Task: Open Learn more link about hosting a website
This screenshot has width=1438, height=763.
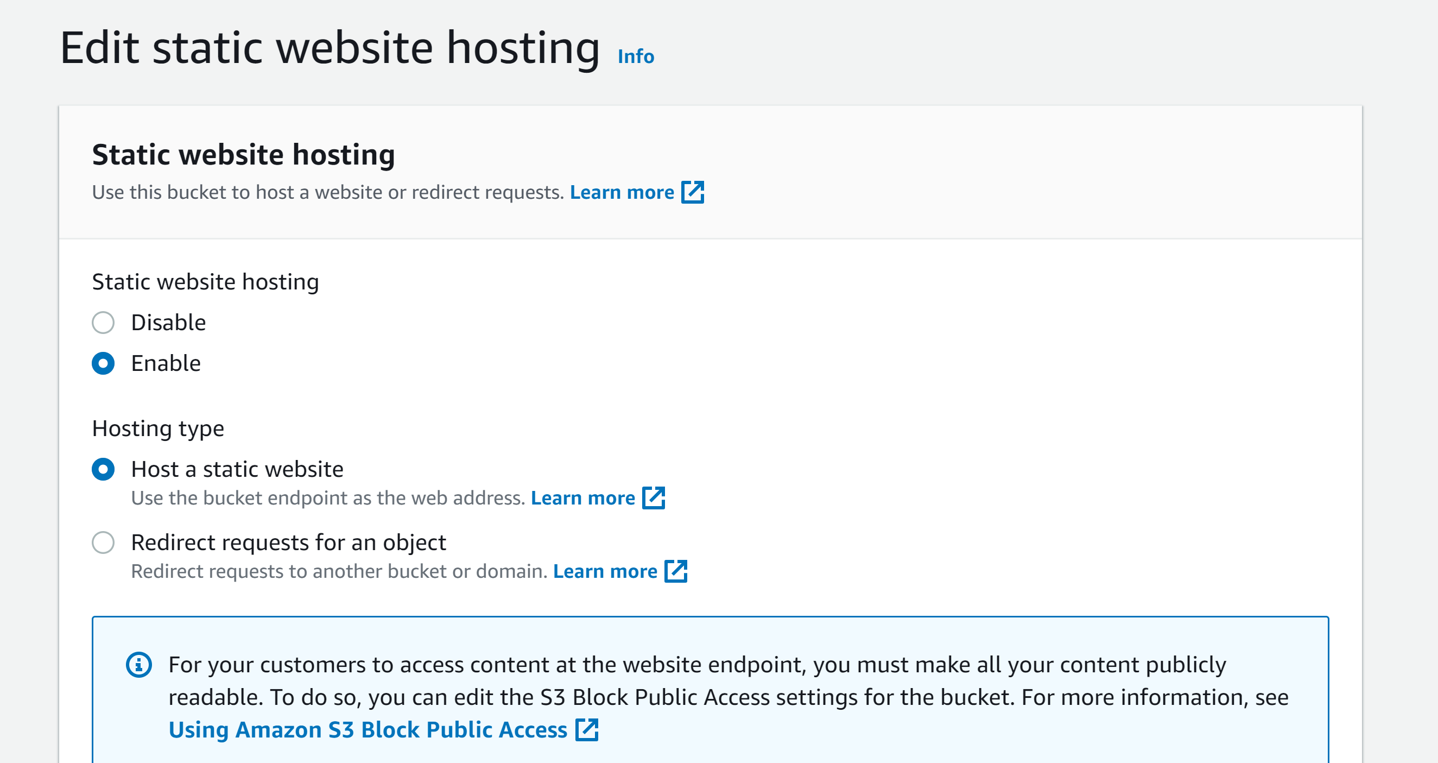Action: click(x=622, y=192)
